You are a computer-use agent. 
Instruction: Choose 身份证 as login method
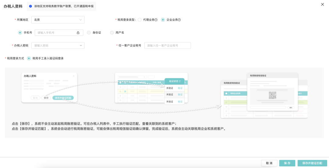tap(89, 33)
